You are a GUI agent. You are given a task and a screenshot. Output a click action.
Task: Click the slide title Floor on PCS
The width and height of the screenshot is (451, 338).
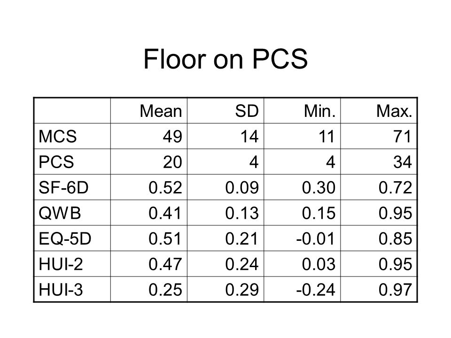point(225,59)
